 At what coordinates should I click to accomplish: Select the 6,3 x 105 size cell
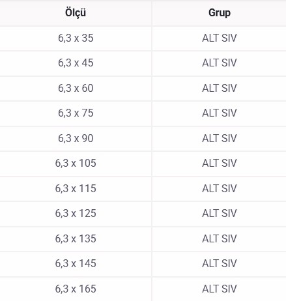click(x=76, y=164)
